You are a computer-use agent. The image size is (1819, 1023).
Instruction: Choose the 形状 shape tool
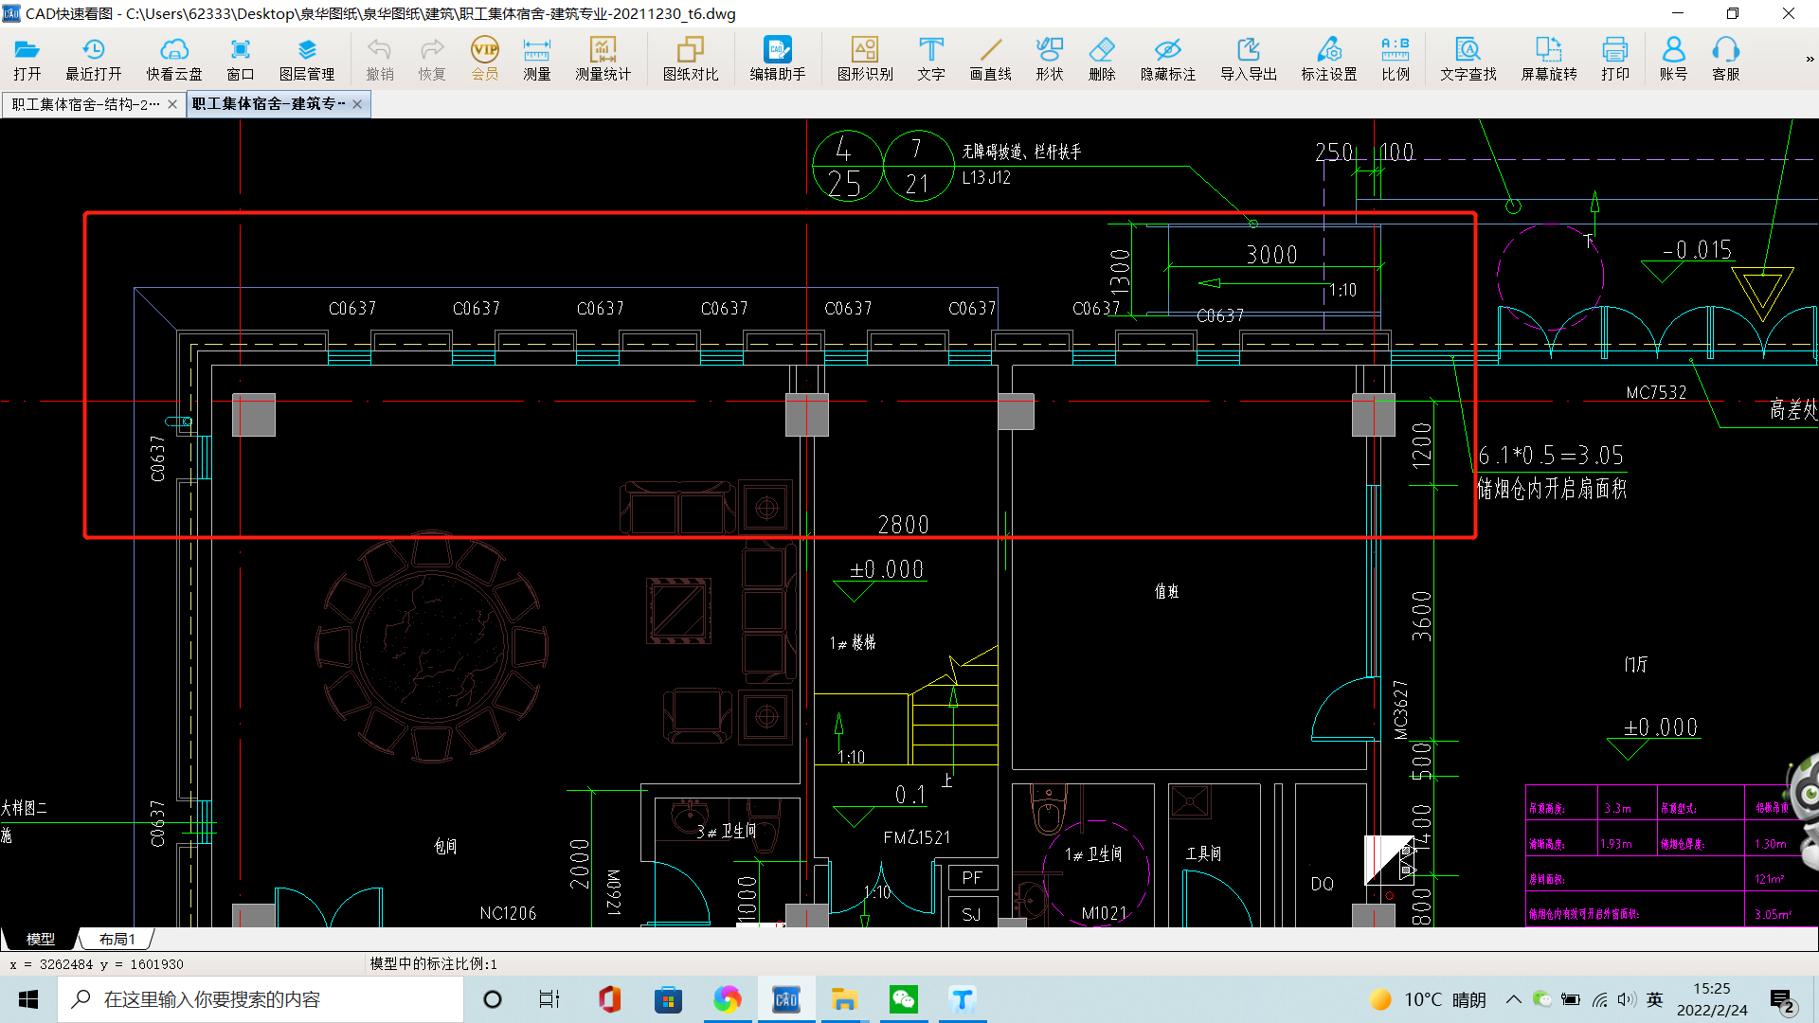coord(1050,59)
